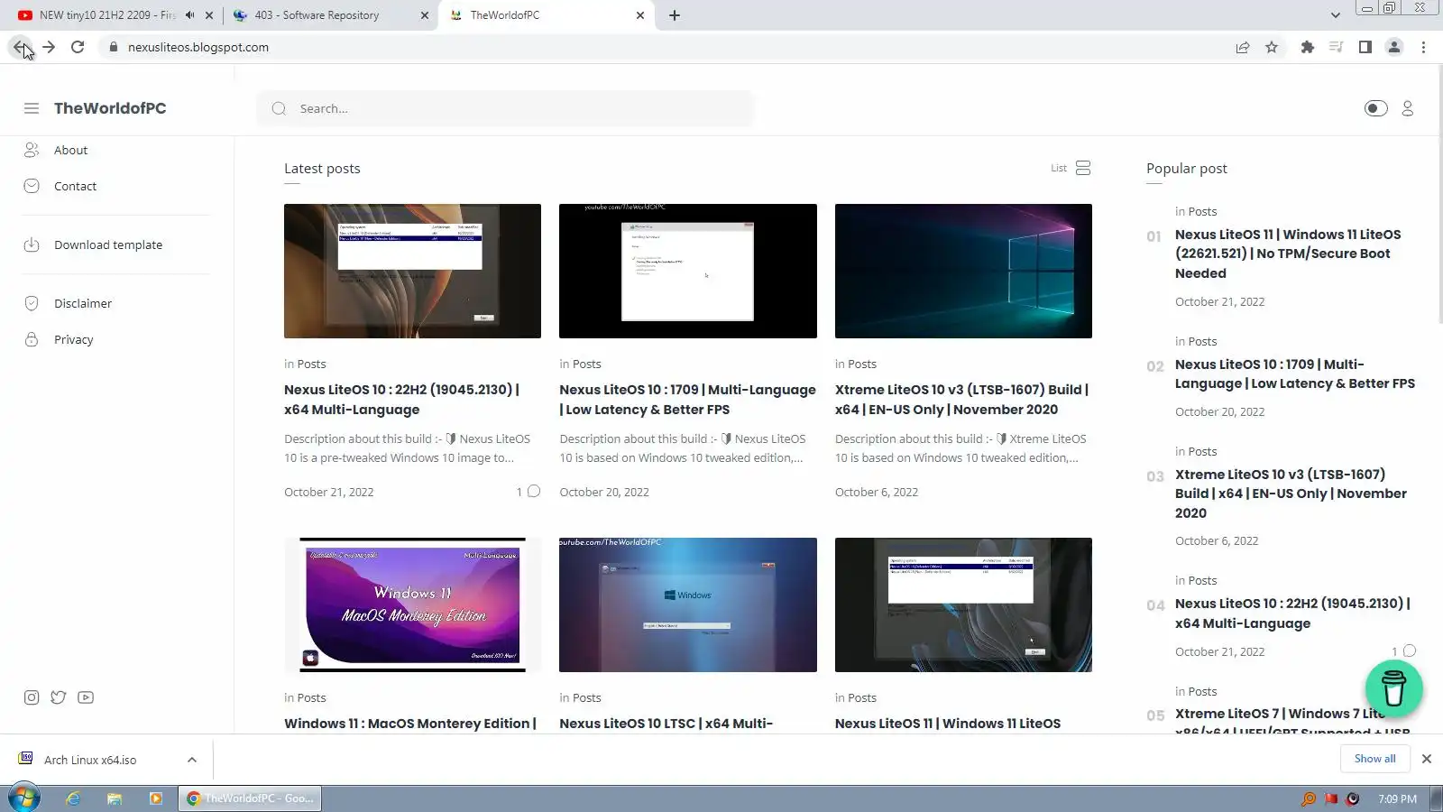The image size is (1443, 812).
Task: Bookmark this page with the star
Action: [x=1272, y=47]
